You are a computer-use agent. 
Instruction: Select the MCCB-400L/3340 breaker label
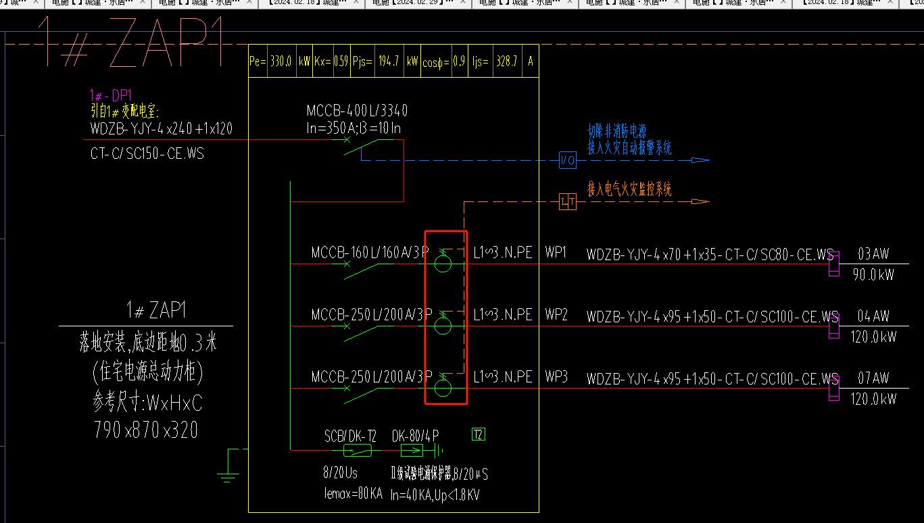(x=357, y=111)
